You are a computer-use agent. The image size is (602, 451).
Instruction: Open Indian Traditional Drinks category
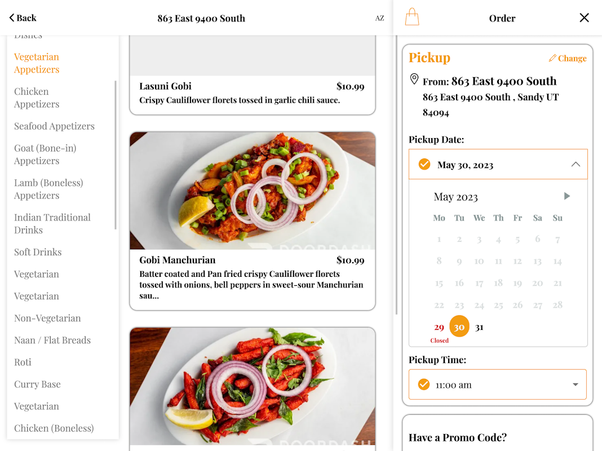[52, 223]
